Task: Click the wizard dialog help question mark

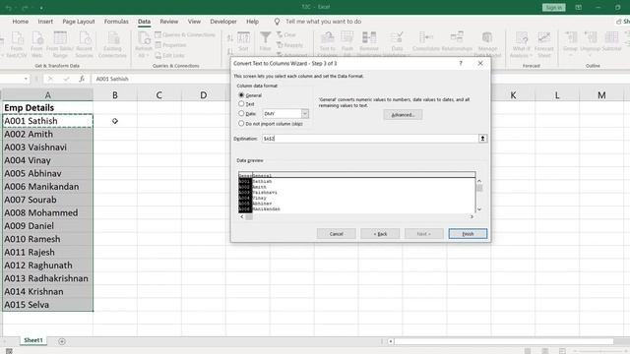Action: (x=461, y=63)
